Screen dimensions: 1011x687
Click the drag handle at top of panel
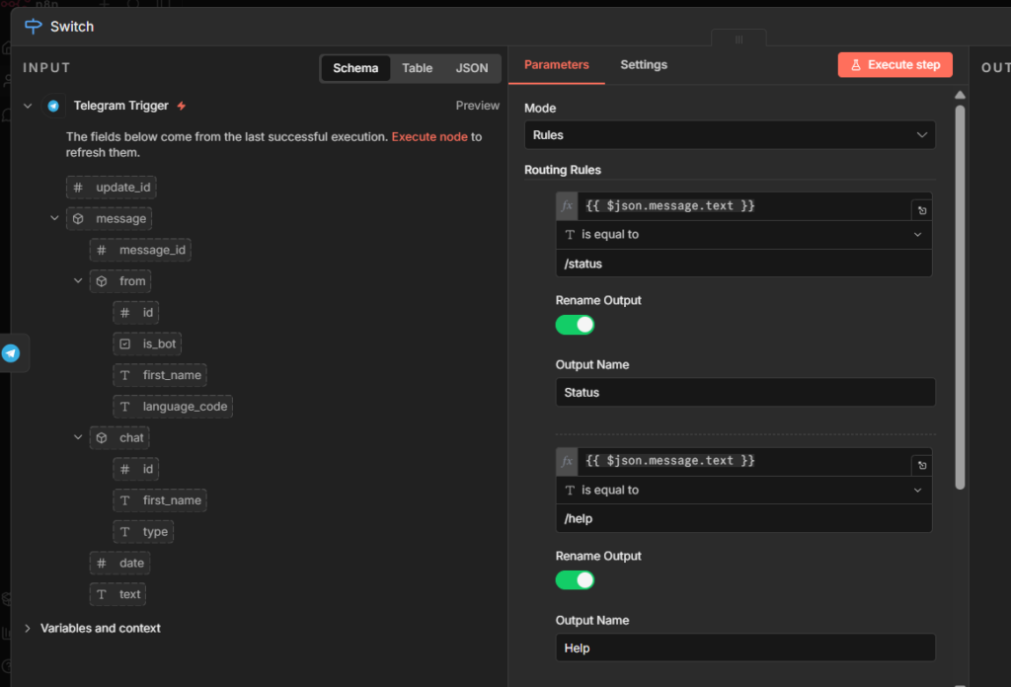pyautogui.click(x=739, y=39)
